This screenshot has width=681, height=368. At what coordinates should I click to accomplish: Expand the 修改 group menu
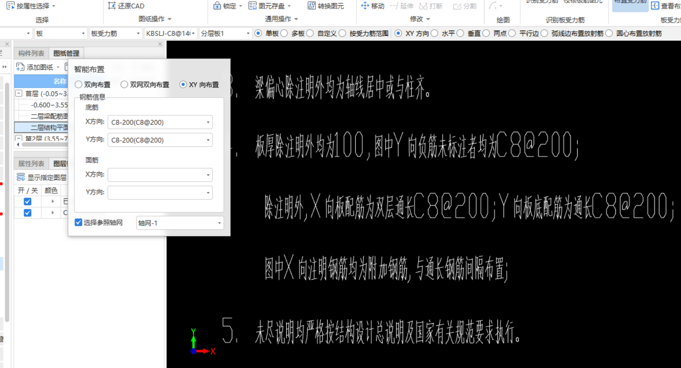point(428,19)
